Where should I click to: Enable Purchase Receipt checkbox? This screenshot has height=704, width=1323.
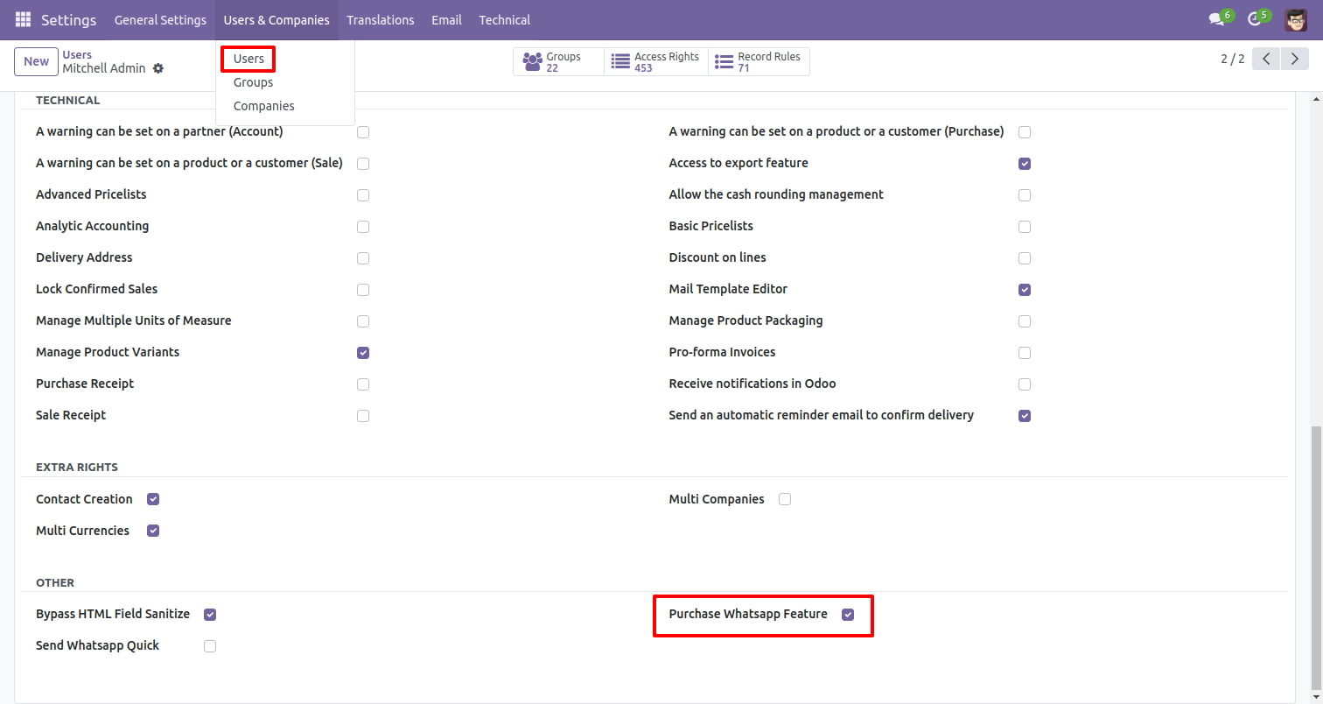click(x=363, y=384)
